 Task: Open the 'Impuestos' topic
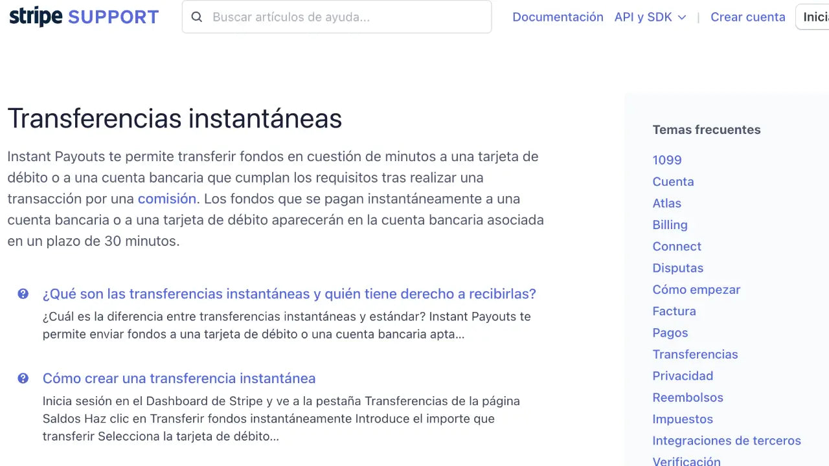(x=683, y=419)
